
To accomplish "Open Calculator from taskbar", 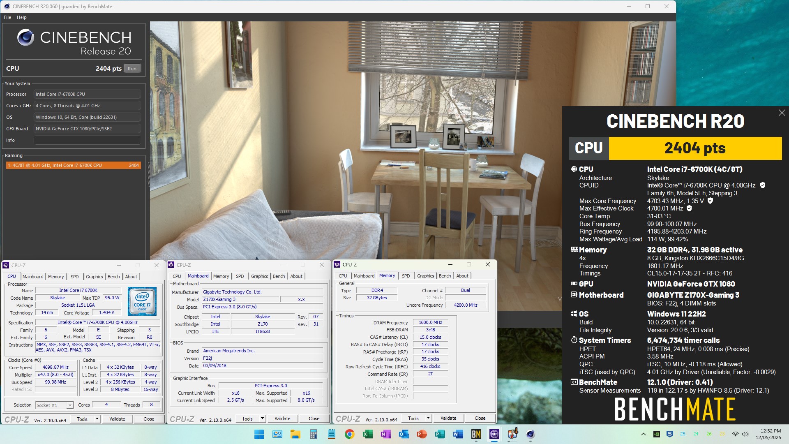I will 313,434.
